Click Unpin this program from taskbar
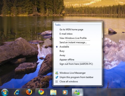The image size is (125, 96). pos(76,77)
